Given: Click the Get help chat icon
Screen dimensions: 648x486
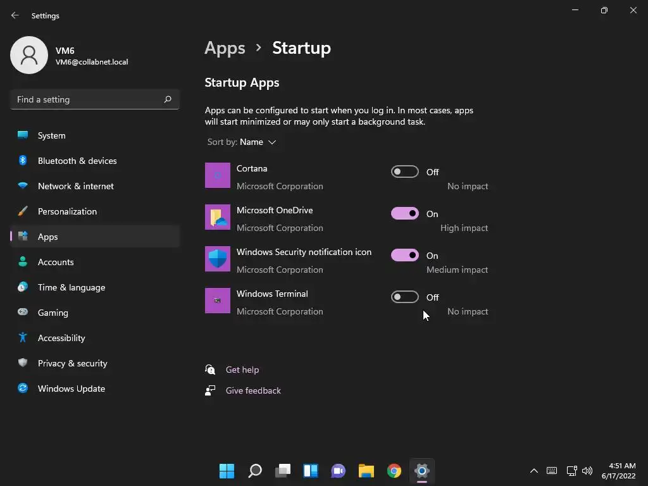Looking at the screenshot, I should tap(210, 370).
